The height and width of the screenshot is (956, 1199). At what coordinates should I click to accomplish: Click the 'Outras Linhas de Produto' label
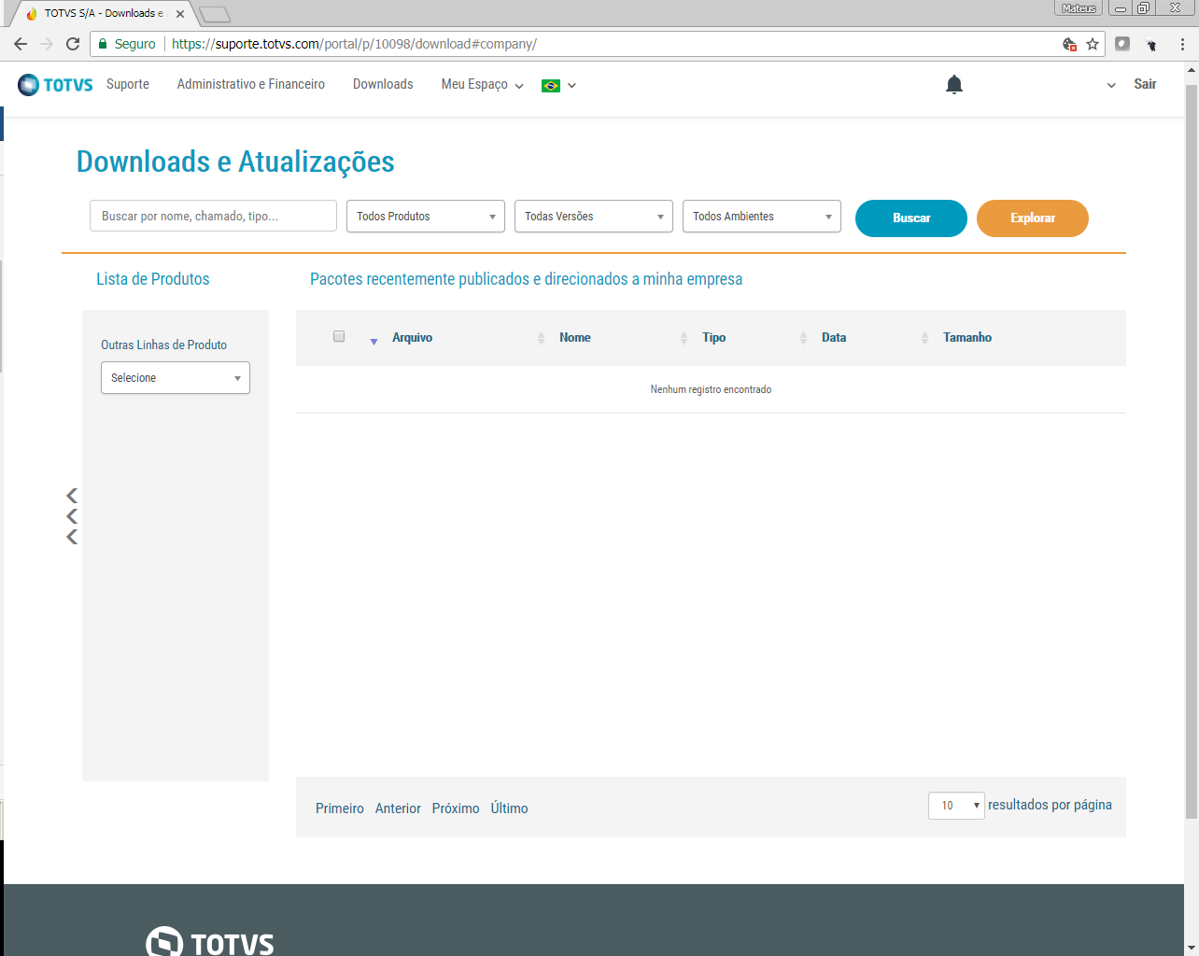pyautogui.click(x=164, y=344)
